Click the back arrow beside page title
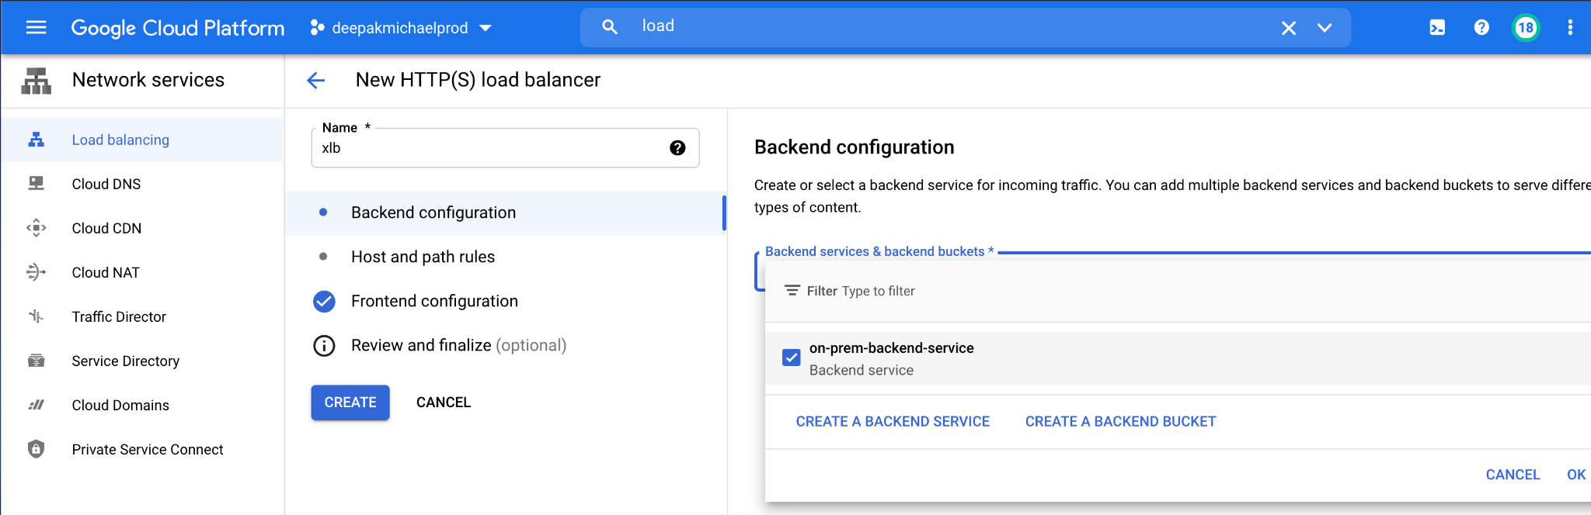This screenshot has width=1591, height=515. [316, 80]
